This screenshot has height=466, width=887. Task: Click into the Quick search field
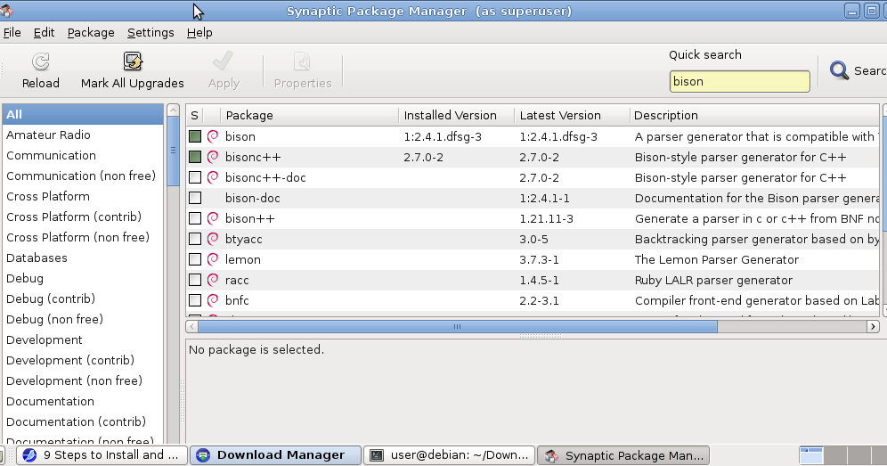739,82
